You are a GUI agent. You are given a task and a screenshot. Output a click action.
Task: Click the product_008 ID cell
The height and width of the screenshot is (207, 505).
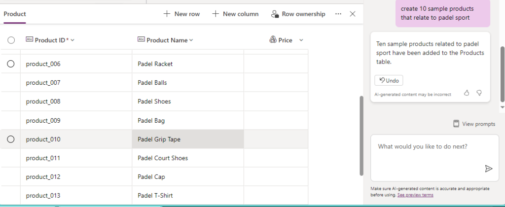[76, 102]
